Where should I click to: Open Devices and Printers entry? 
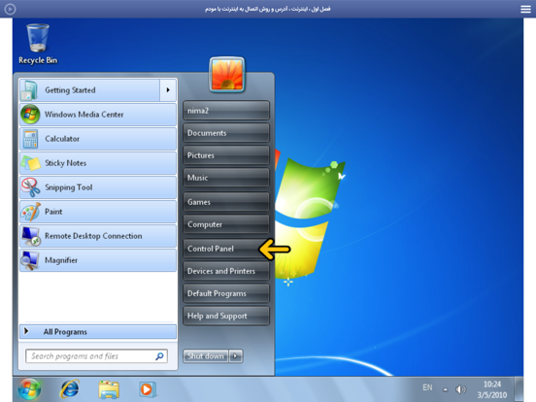point(226,271)
